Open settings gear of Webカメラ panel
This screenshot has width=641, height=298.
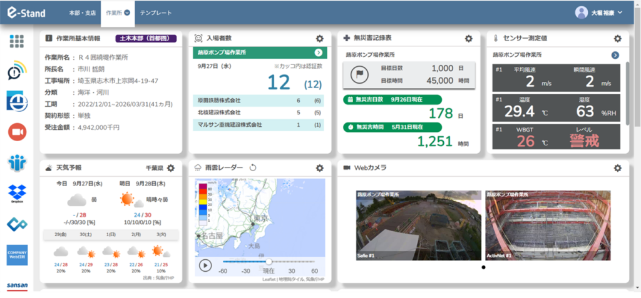(617, 168)
